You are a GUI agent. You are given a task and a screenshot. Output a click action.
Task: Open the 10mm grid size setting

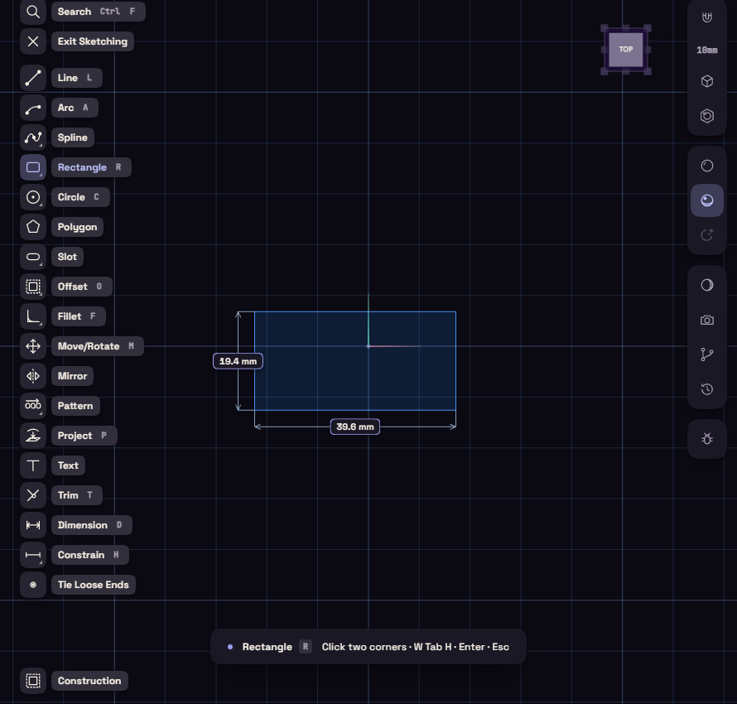point(707,50)
